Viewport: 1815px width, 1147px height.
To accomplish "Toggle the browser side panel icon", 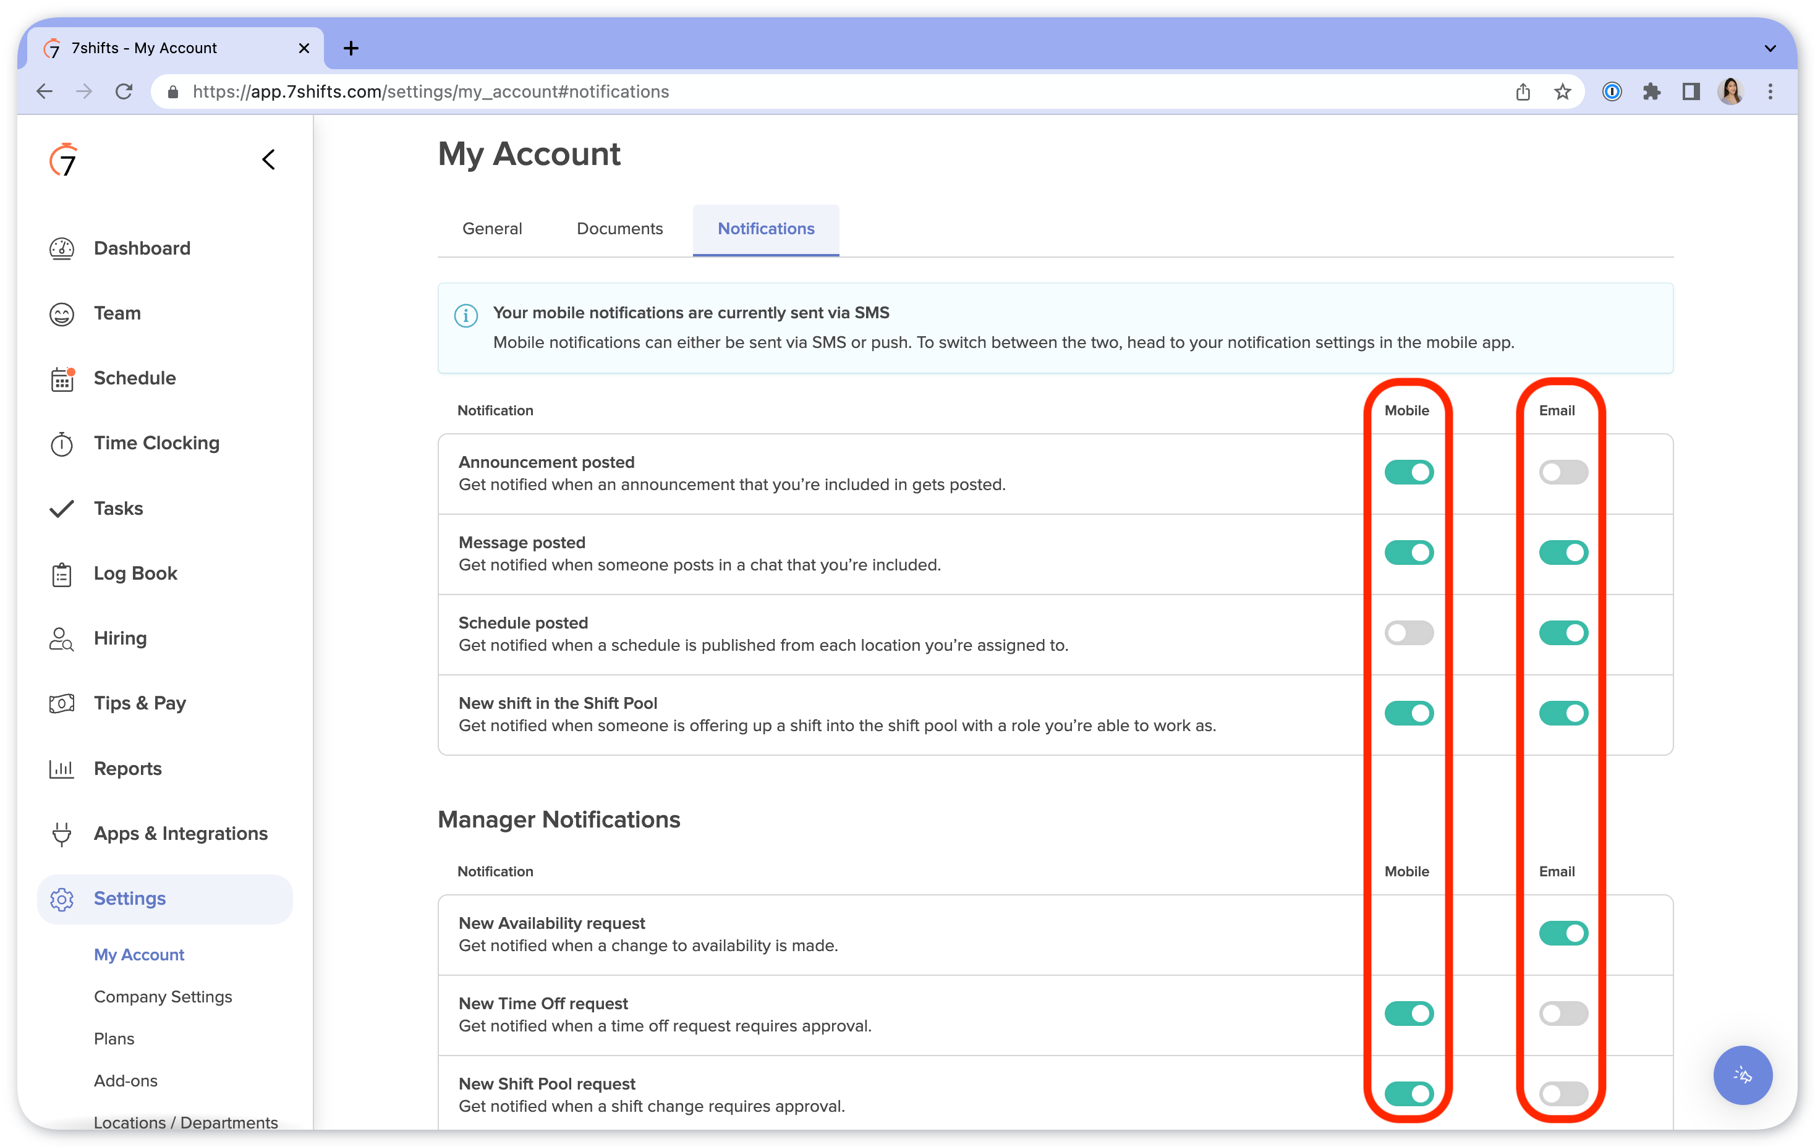I will point(1691,91).
